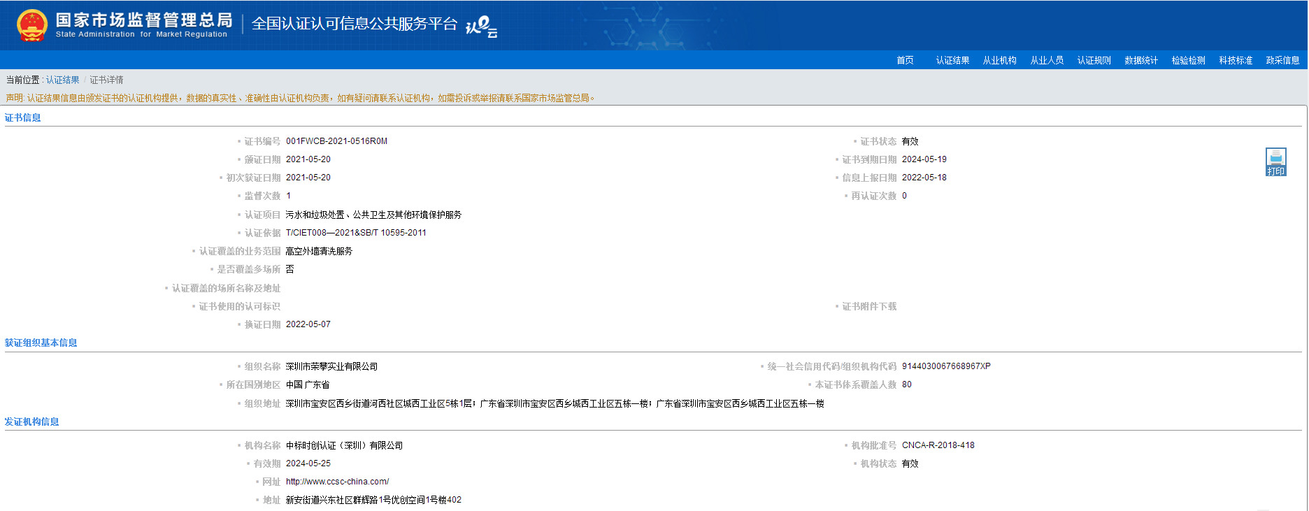Select 从业人员 in navigation bar
Image resolution: width=1309 pixels, height=511 pixels.
pos(1047,60)
